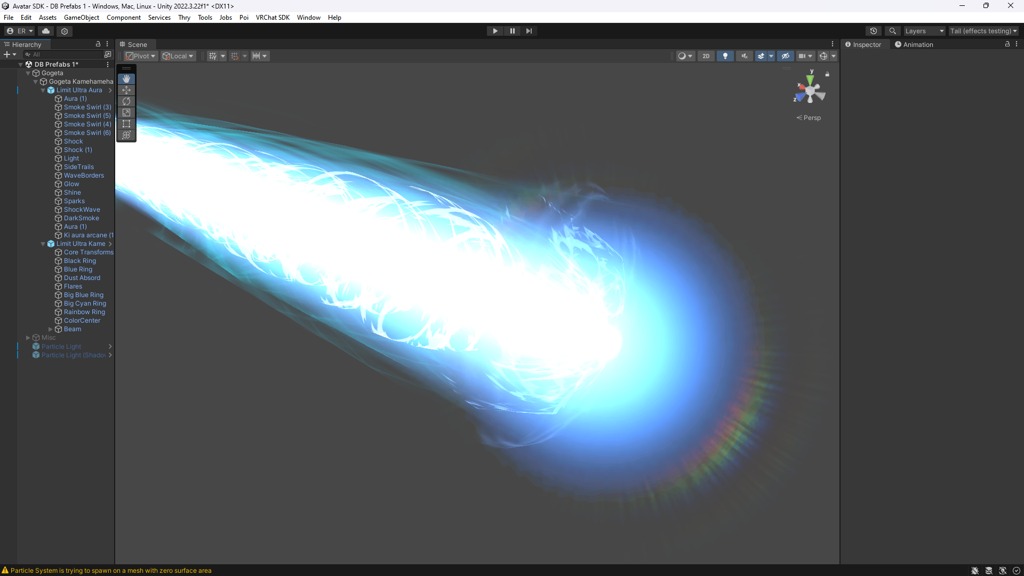Toggle 2D view mode
The height and width of the screenshot is (576, 1024).
pos(706,56)
